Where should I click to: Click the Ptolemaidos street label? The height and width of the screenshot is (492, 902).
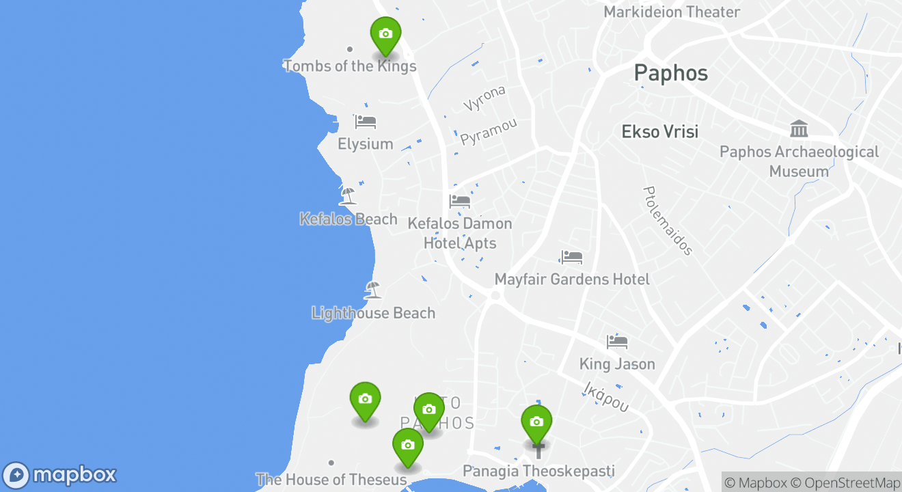click(x=668, y=221)
